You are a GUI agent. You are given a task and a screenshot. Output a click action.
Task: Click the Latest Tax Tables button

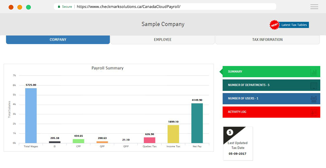(294, 25)
